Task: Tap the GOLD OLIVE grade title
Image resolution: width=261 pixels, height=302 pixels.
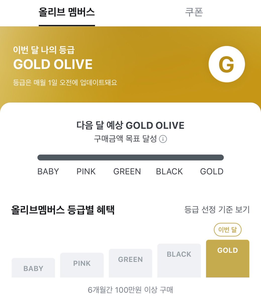Action: (x=53, y=64)
